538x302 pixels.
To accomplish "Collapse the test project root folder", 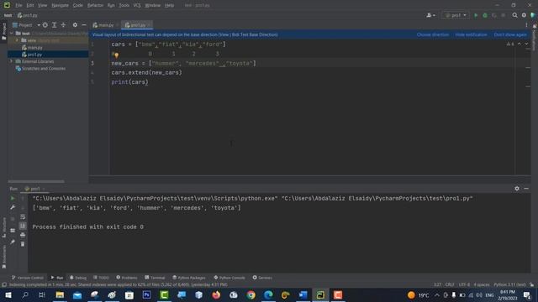I will [12, 34].
